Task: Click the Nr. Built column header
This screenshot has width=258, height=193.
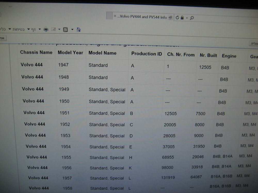Action: (x=208, y=55)
